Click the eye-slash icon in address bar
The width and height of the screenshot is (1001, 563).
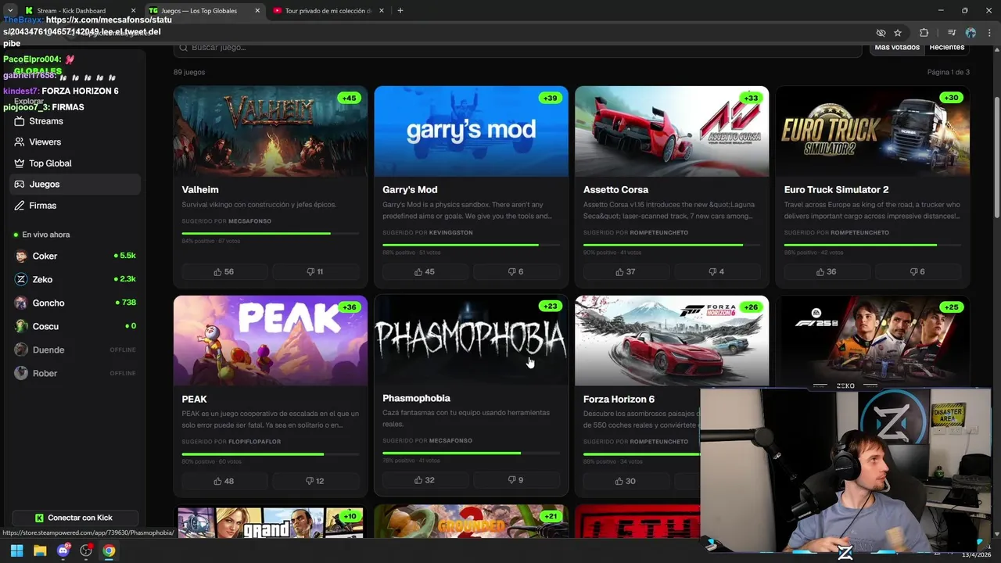[x=881, y=33]
